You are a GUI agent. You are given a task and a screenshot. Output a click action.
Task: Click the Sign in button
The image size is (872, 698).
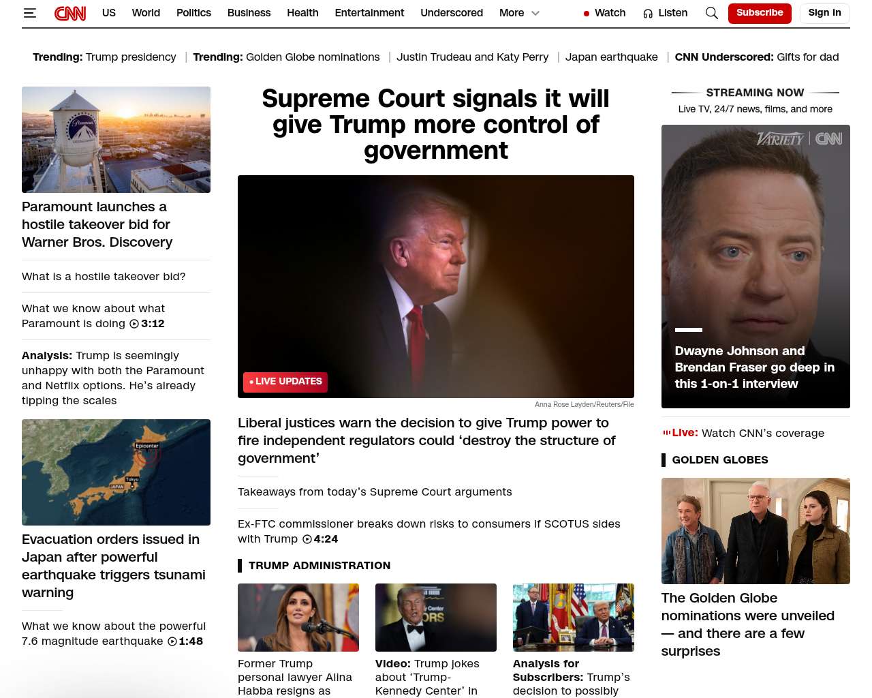tap(824, 13)
